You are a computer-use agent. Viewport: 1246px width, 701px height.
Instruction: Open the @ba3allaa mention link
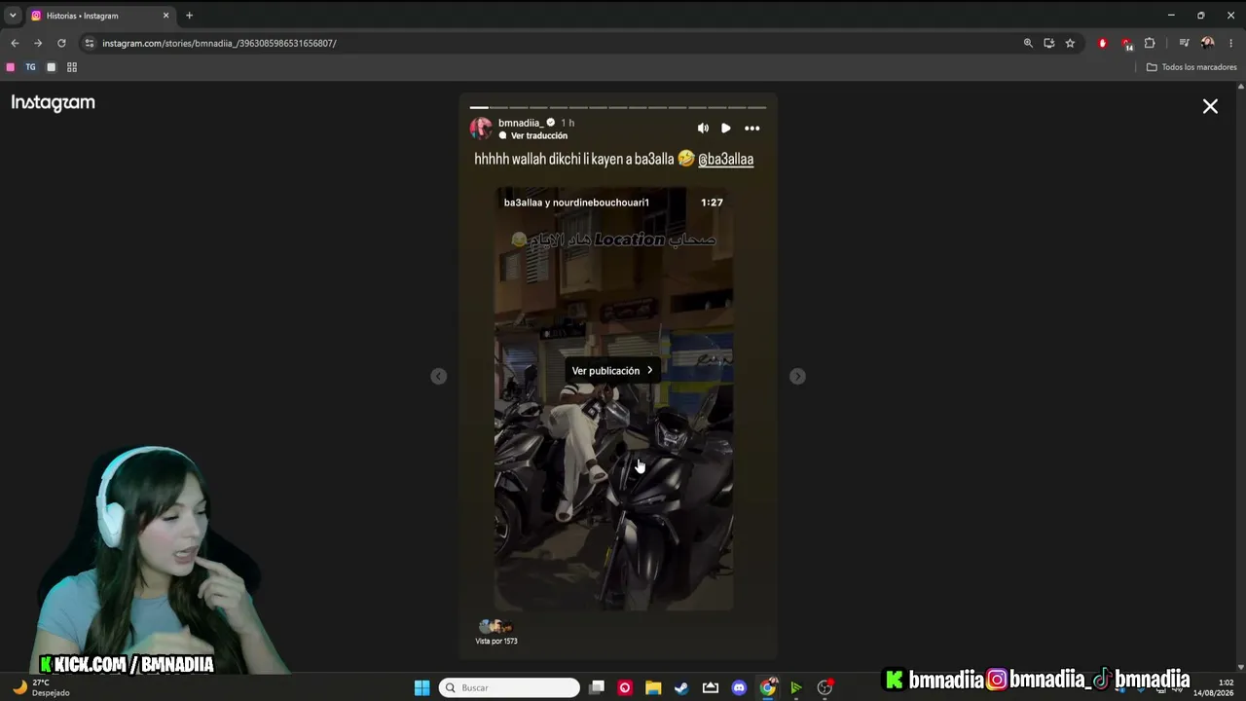[x=725, y=160]
